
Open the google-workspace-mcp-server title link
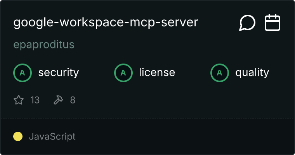click(106, 23)
